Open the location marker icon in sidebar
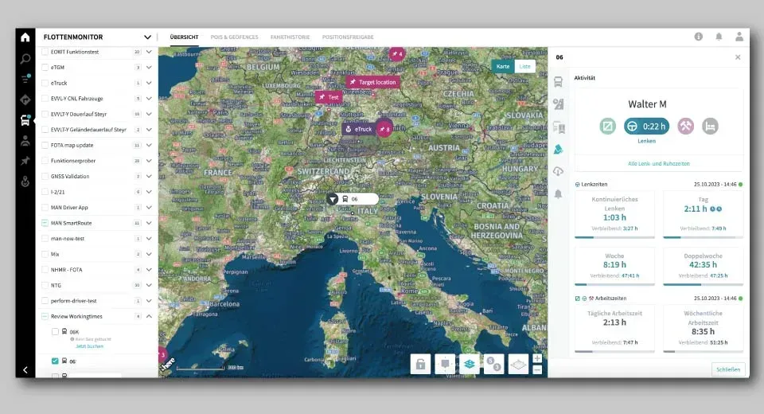The width and height of the screenshot is (764, 414). [x=25, y=182]
